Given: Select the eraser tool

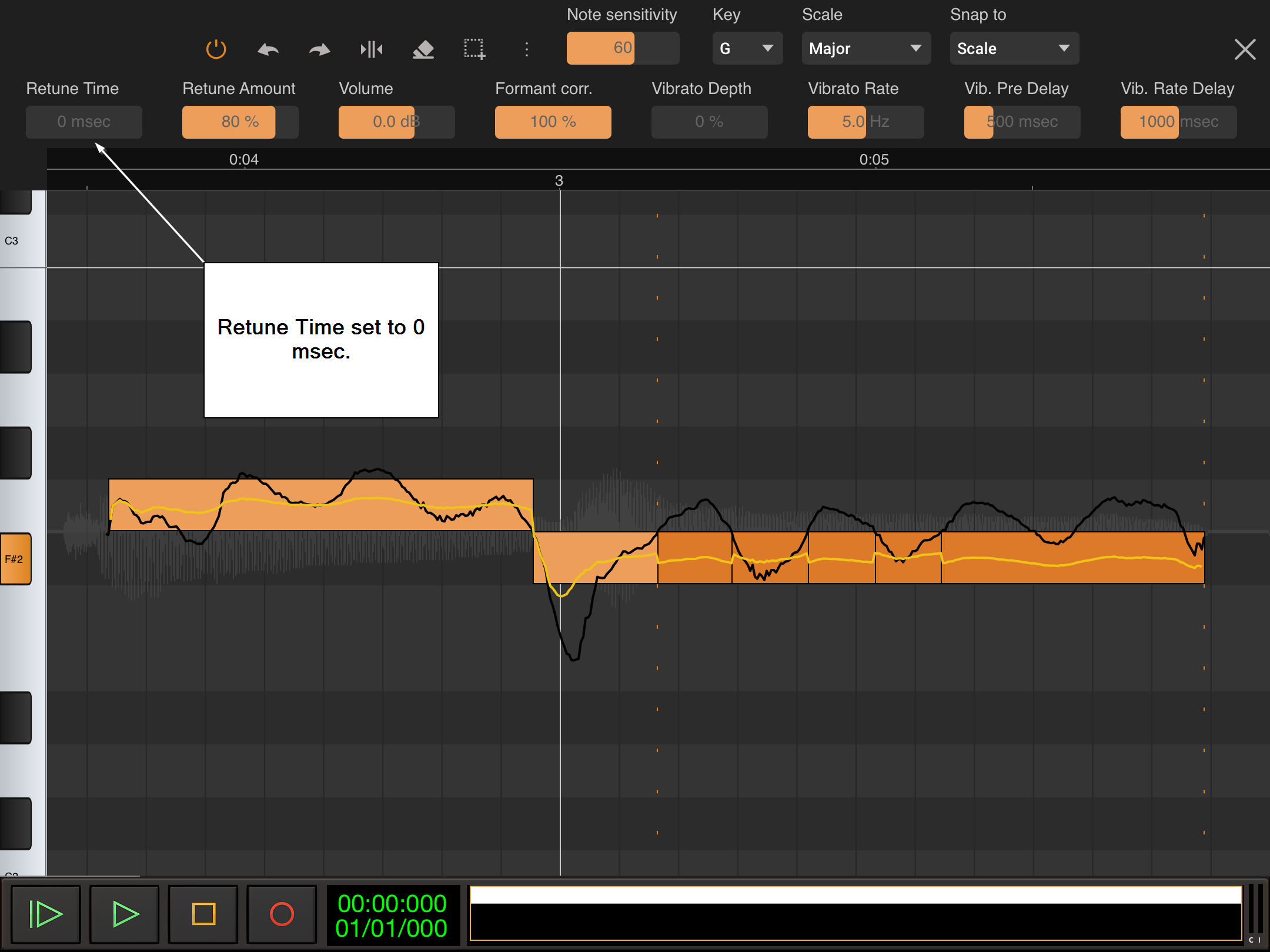Looking at the screenshot, I should coord(423,49).
